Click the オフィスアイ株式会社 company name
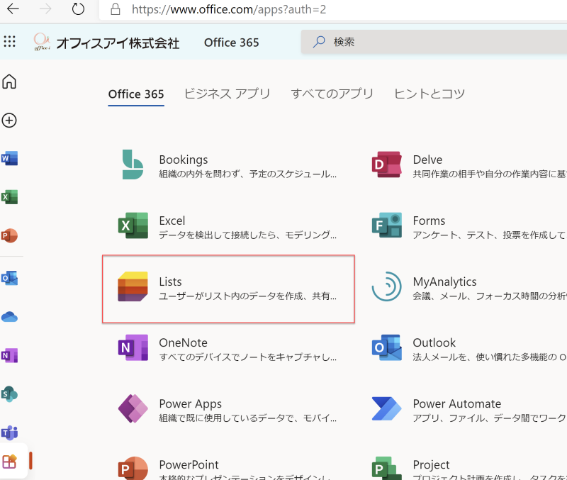The image size is (567, 480). click(118, 43)
